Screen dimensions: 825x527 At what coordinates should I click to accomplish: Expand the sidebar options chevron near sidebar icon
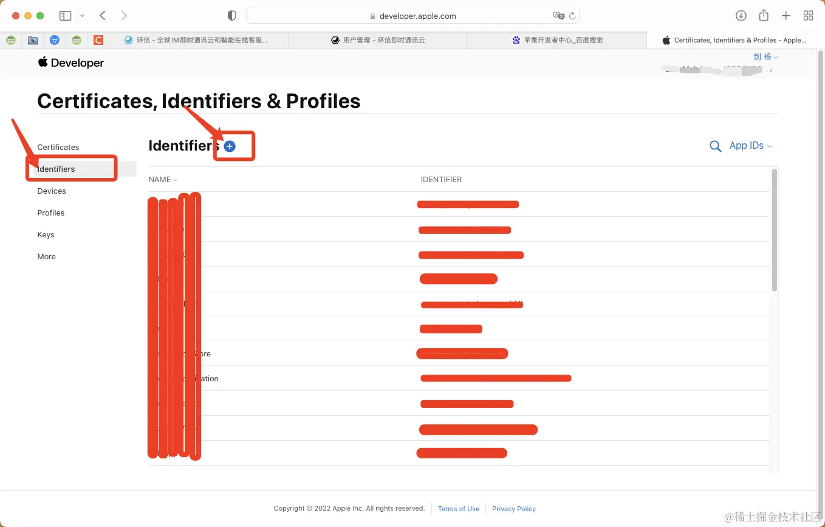pos(83,16)
